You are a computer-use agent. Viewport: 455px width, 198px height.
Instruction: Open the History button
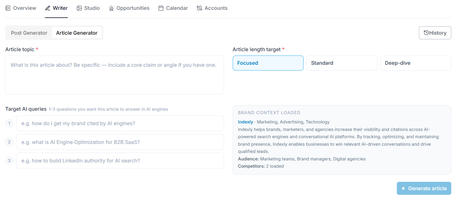click(435, 33)
